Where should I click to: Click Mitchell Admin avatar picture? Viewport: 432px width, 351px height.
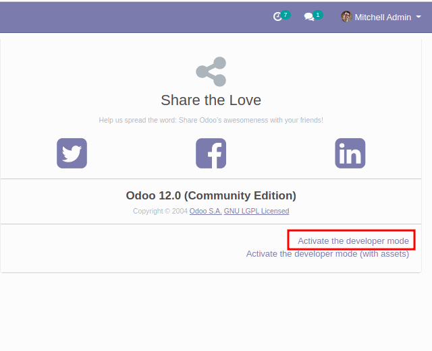tap(346, 17)
